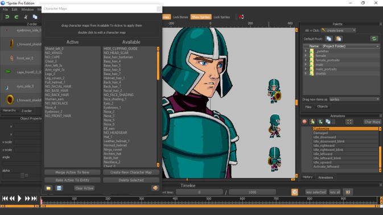383x215 pixels.
Task: Click Delete Selected button
Action: 131,180
